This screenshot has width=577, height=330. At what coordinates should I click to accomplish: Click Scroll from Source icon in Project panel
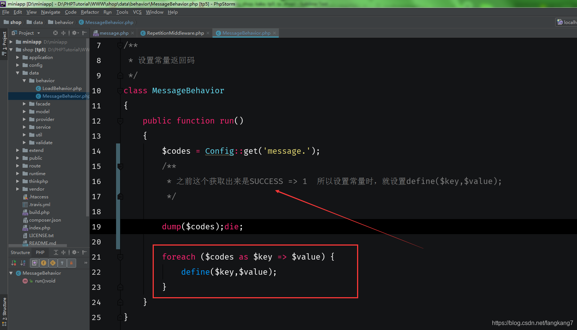pyautogui.click(x=55, y=33)
